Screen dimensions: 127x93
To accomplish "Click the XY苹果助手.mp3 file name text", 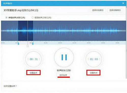I will (21, 10).
